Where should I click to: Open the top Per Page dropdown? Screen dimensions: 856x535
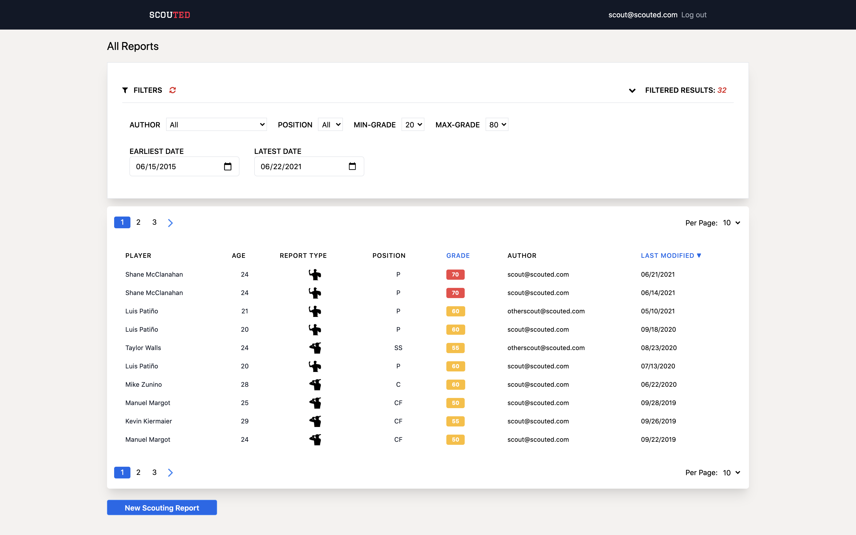click(731, 223)
